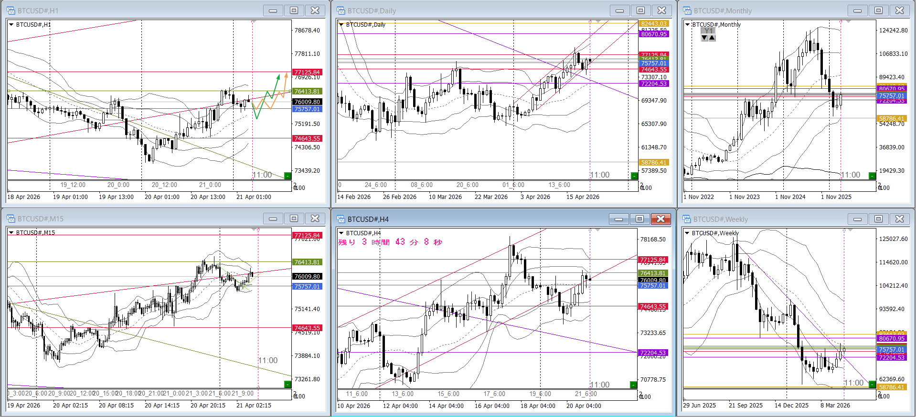The width and height of the screenshot is (916, 417).
Task: Expand the triangle beside BTCUSD#,H1 chart label
Action: [x=11, y=25]
